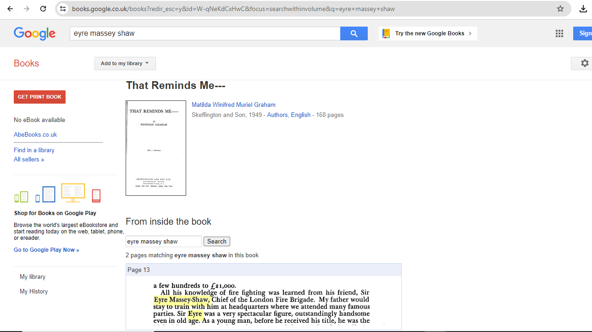The width and height of the screenshot is (592, 332).
Task: Open Google apps grid icon
Action: point(559,33)
